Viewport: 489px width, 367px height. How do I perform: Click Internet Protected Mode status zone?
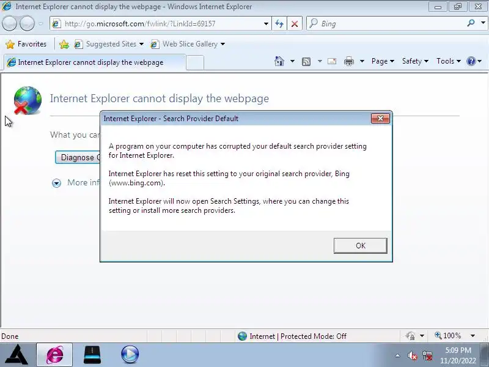coord(292,336)
